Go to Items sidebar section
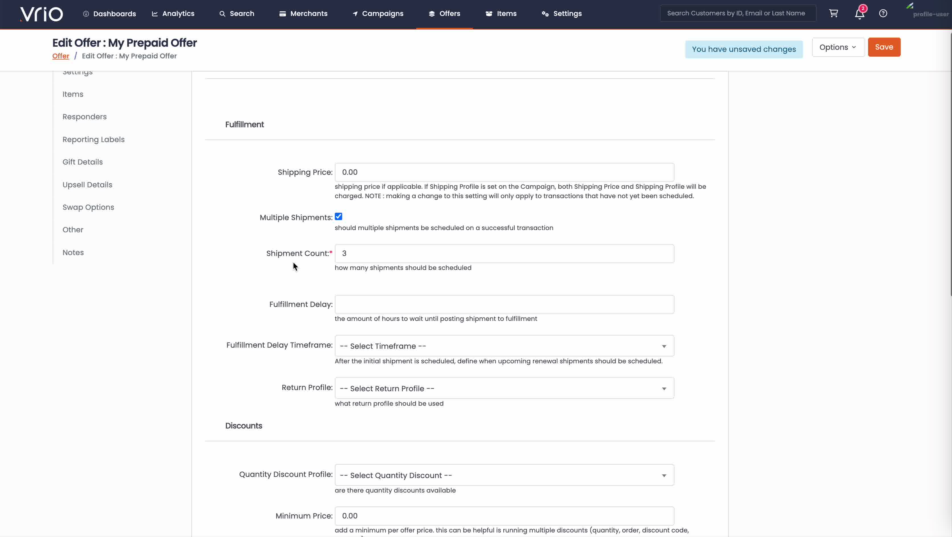This screenshot has height=537, width=952. point(73,94)
